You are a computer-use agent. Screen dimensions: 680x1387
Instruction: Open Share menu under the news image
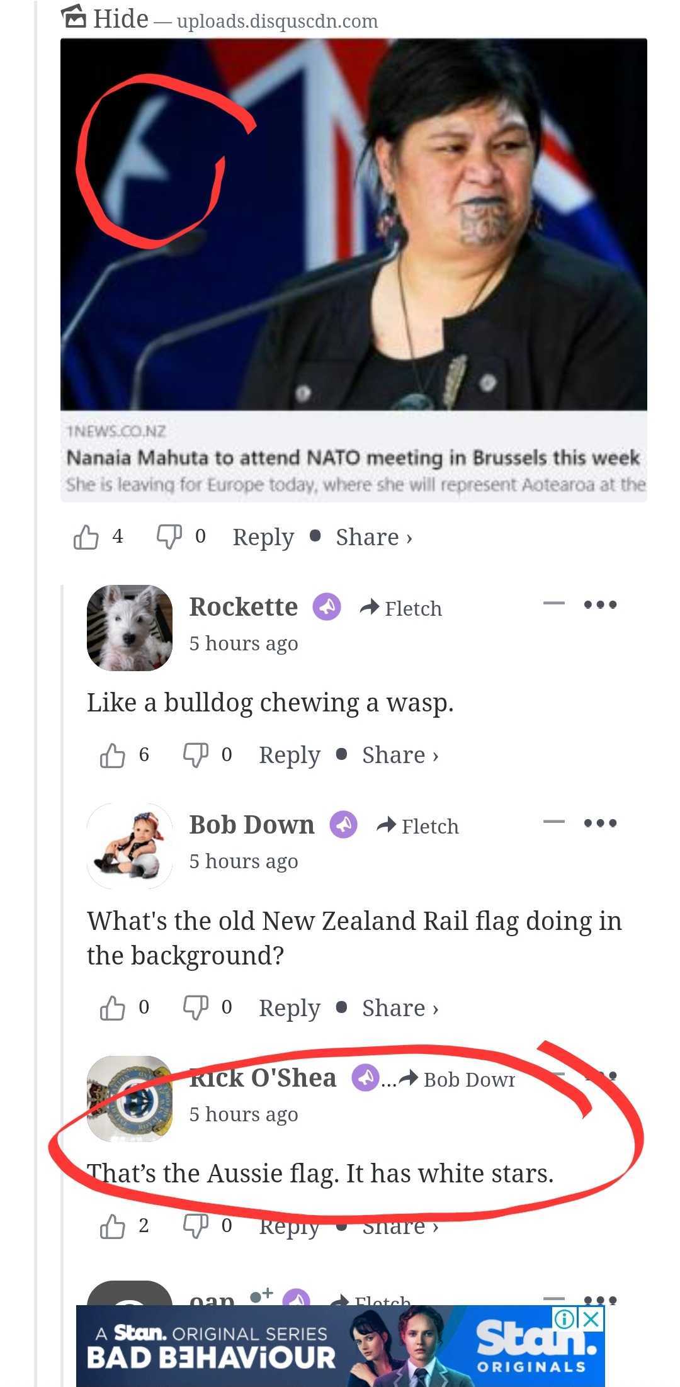coord(373,537)
